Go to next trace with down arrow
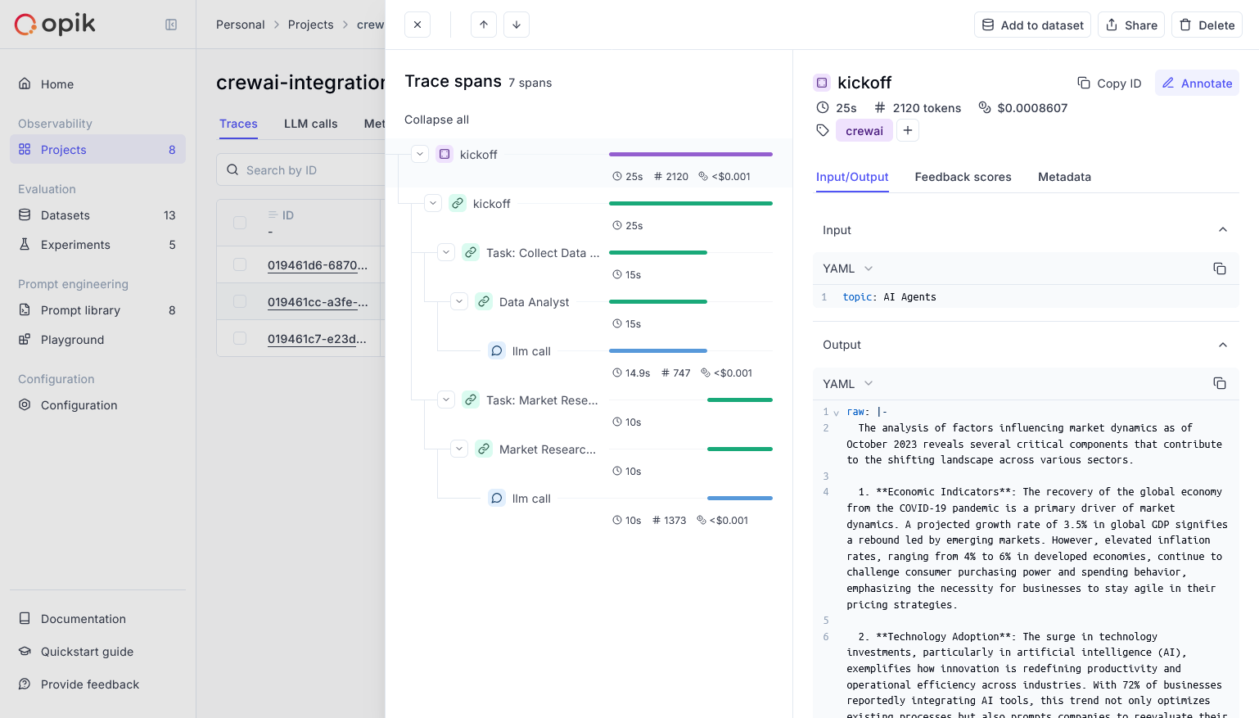Image resolution: width=1259 pixels, height=718 pixels. tap(517, 25)
